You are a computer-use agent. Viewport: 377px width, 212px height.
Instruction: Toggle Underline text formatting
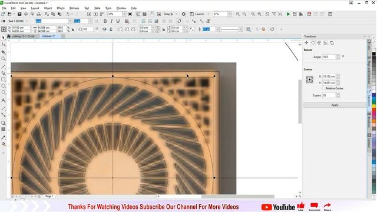pyautogui.click(x=118, y=21)
